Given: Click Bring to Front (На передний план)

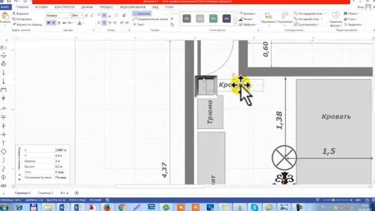Looking at the screenshot, I should click(x=310, y=13).
